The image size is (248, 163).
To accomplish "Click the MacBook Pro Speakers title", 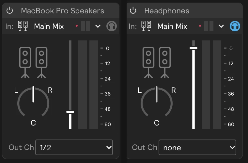I will click(62, 11).
